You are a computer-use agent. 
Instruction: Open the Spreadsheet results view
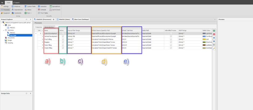pos(55,6)
